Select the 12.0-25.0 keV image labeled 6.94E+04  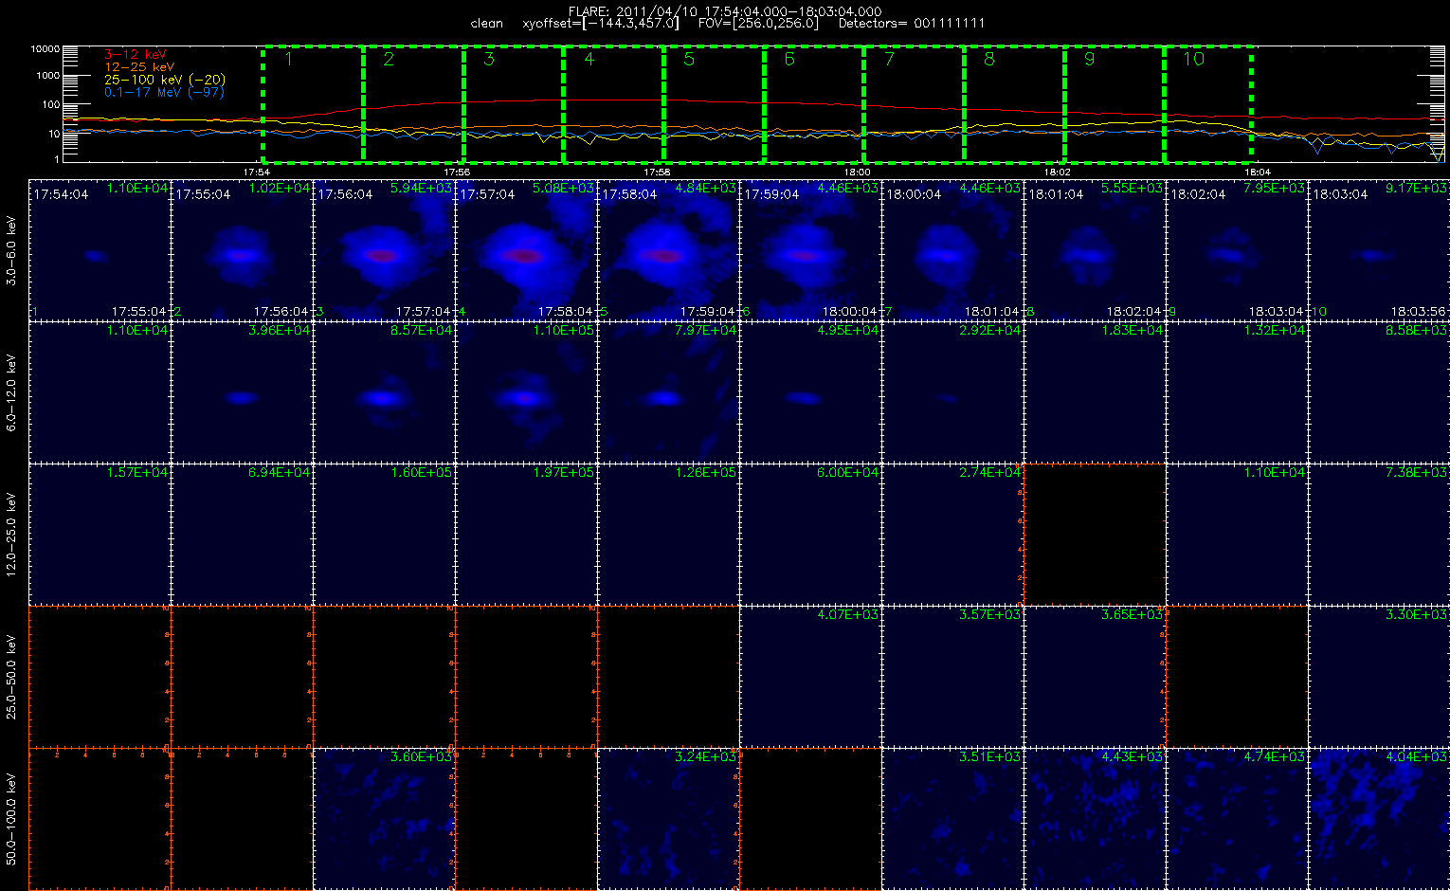242,535
